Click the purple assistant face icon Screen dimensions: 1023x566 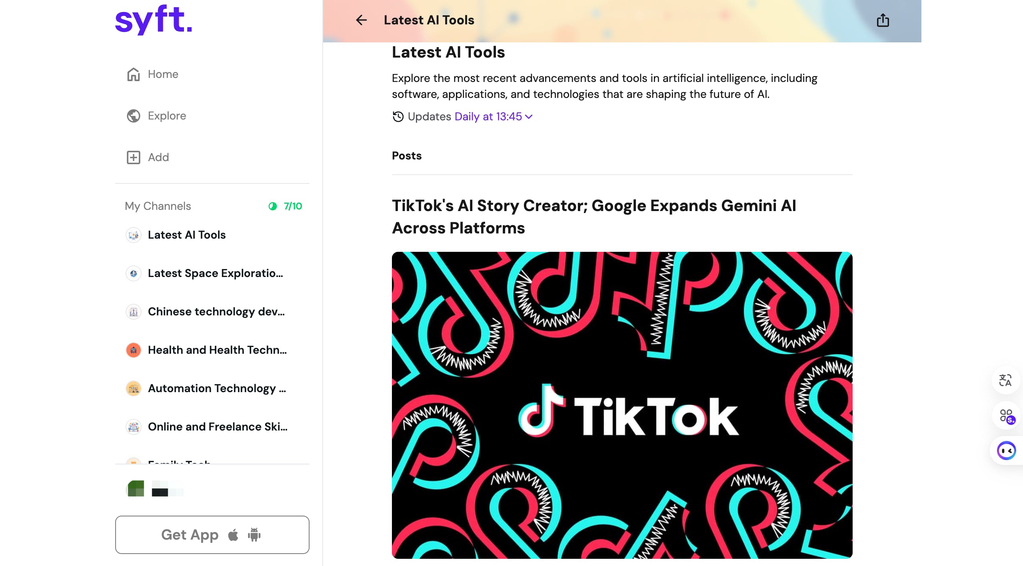tap(1006, 451)
